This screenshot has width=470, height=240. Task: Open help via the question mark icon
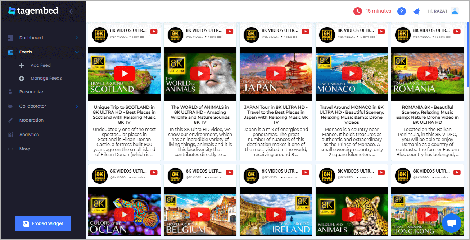[x=402, y=11]
